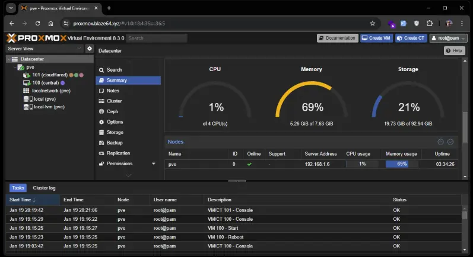Click the browser home icon
Viewport: 473px width, 257px height.
coord(50,24)
